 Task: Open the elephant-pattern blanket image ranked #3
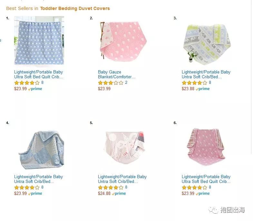click(x=206, y=41)
